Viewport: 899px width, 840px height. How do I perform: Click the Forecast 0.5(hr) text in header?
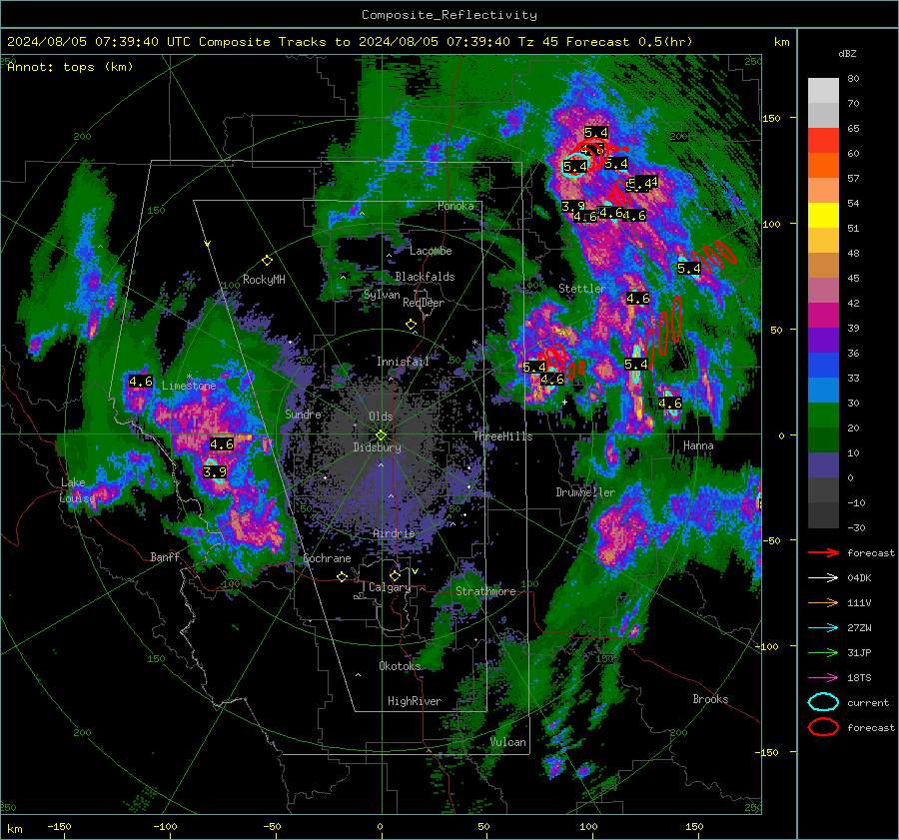(629, 41)
